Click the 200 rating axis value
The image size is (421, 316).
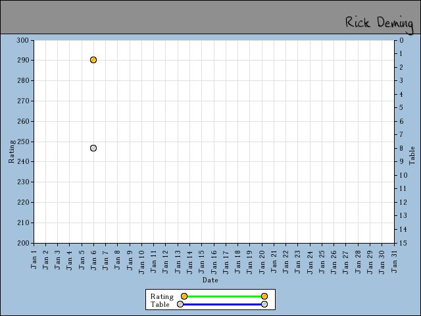click(x=23, y=243)
